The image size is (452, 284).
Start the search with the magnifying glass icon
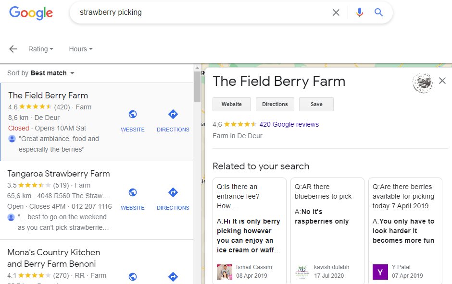(378, 12)
